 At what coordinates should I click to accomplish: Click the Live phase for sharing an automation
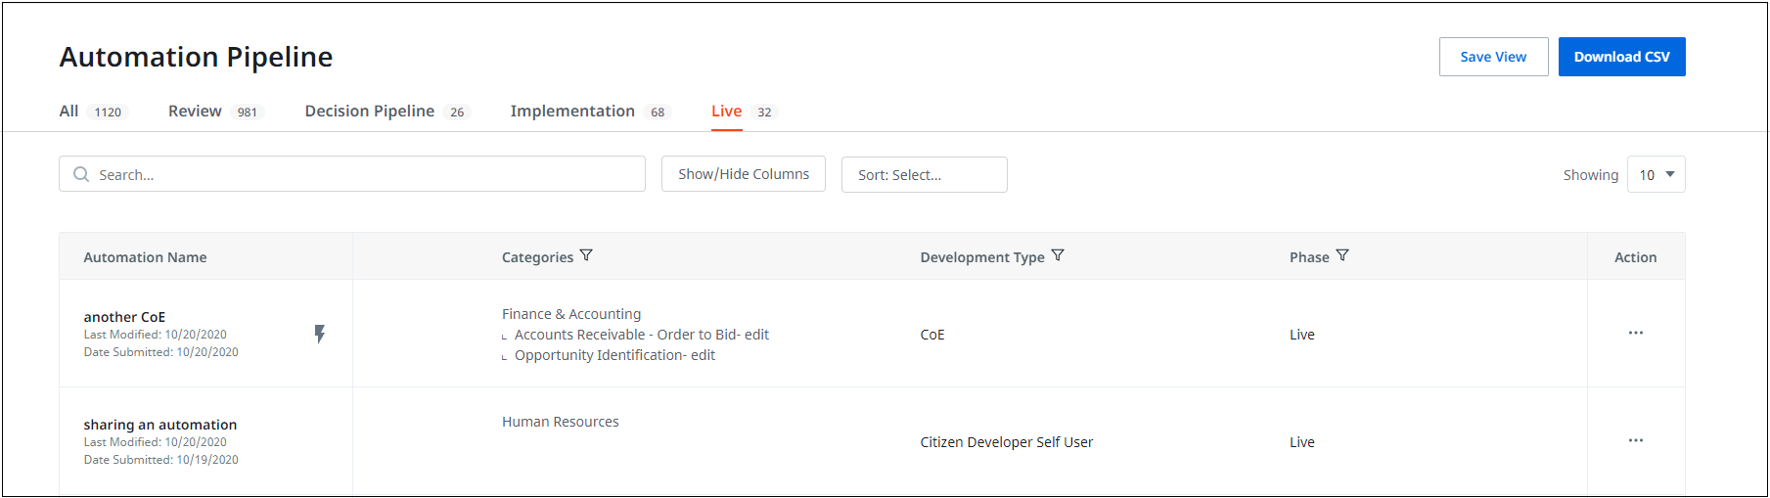click(x=1302, y=442)
